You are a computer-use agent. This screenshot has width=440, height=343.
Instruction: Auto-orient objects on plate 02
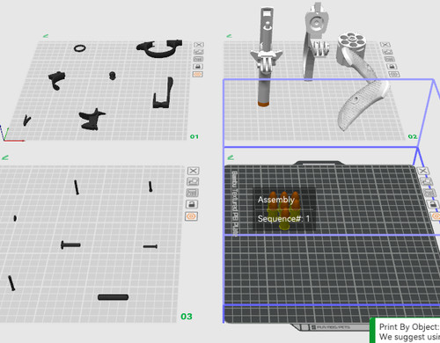point(387,52)
